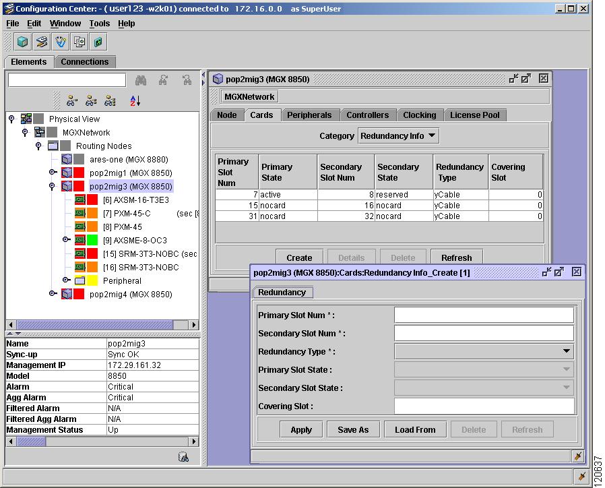
Task: Click the binoculars find icon
Action: [x=141, y=80]
